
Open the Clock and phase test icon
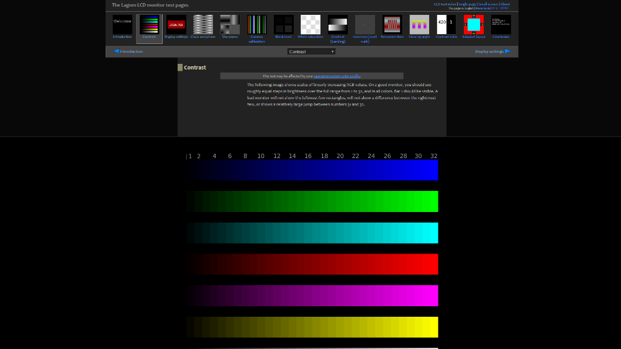[x=202, y=25]
